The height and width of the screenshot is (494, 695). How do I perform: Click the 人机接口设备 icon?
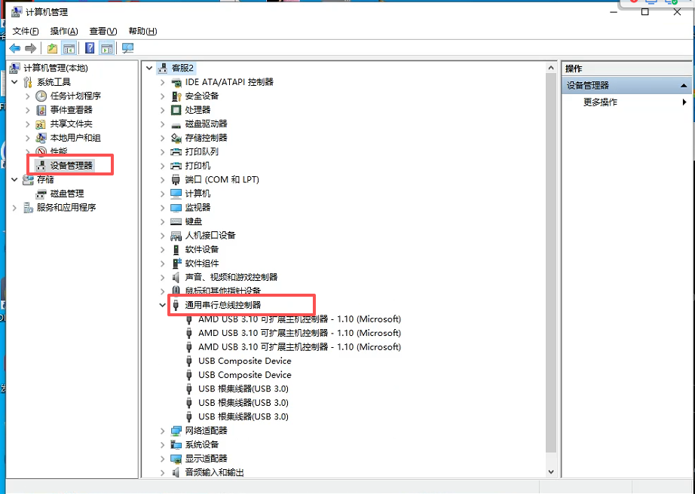176,236
